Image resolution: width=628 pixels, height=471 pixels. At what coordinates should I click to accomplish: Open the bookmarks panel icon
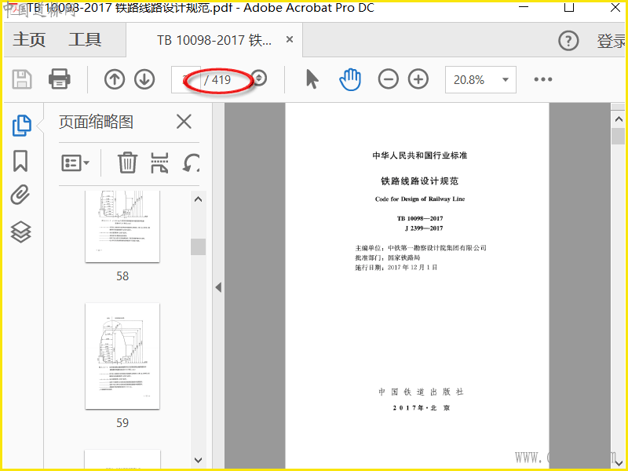point(20,161)
